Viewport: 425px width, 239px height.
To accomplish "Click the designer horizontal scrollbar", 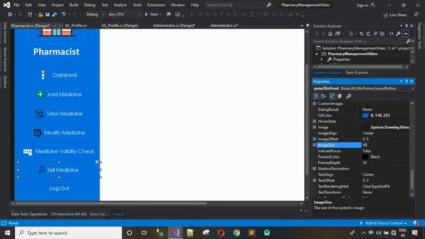I will click(111, 203).
